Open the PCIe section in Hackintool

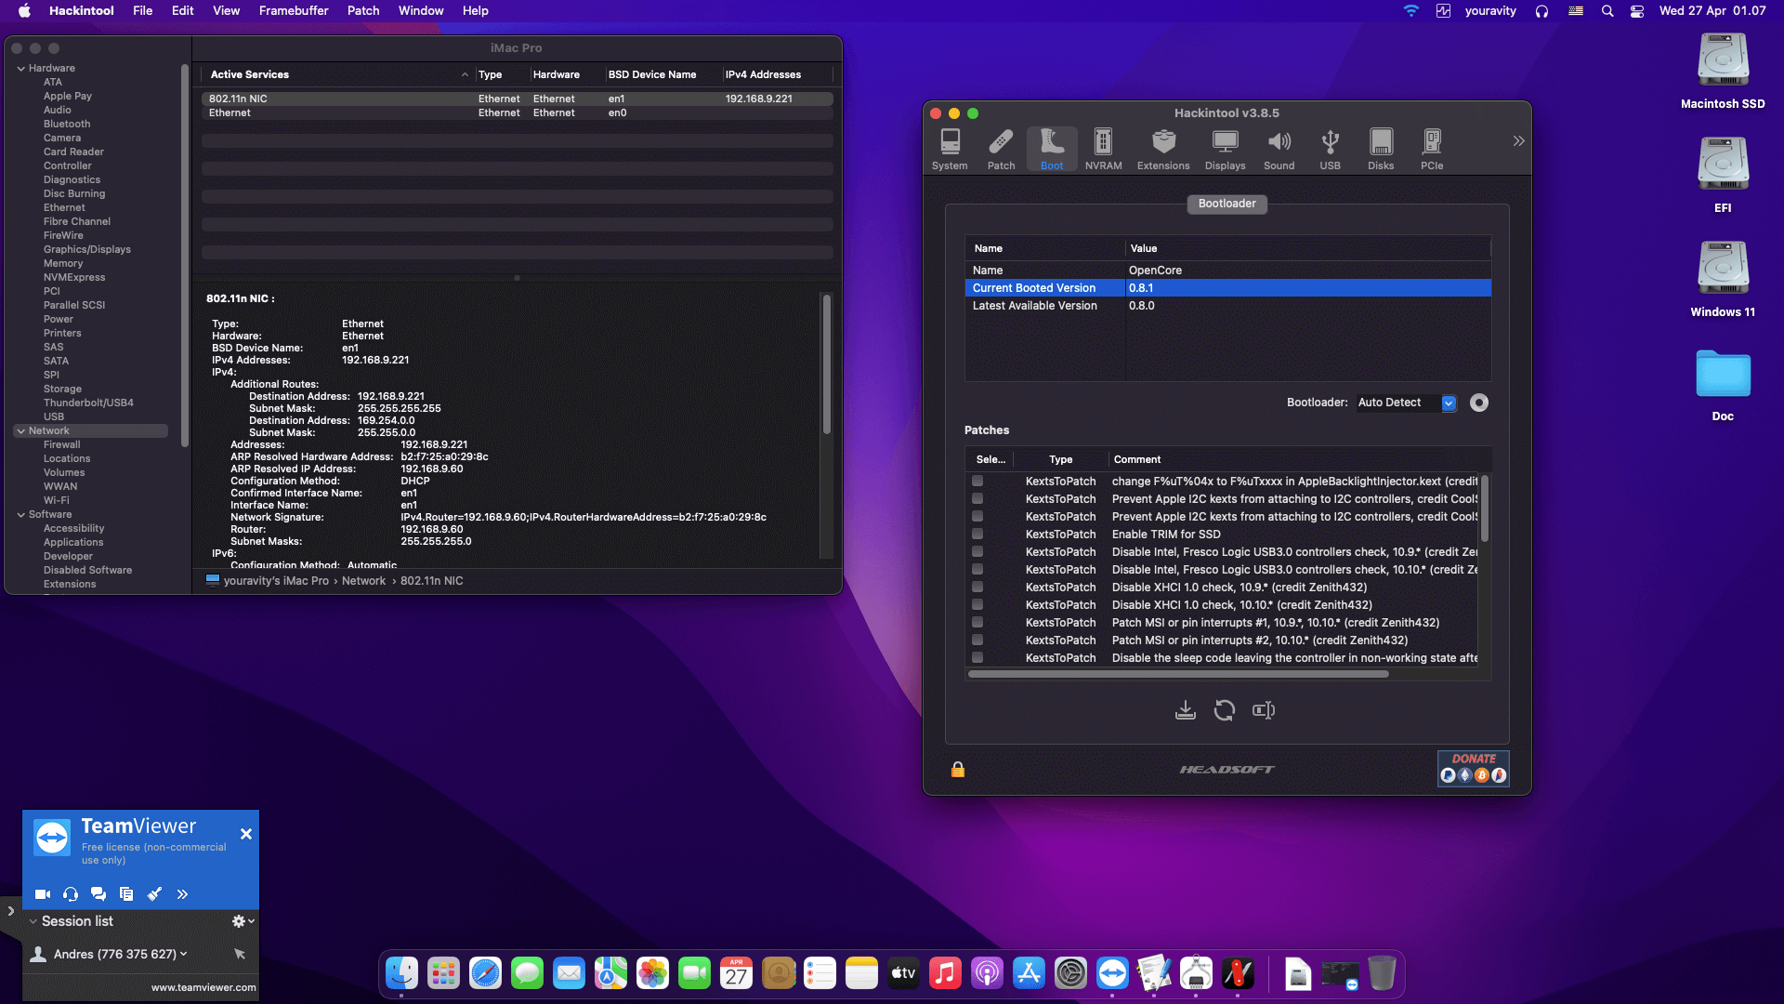(1432, 149)
